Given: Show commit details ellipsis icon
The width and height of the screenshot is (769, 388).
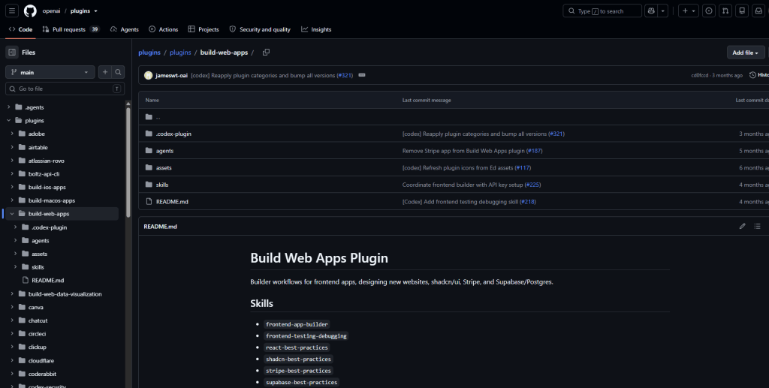Looking at the screenshot, I should tap(362, 76).
